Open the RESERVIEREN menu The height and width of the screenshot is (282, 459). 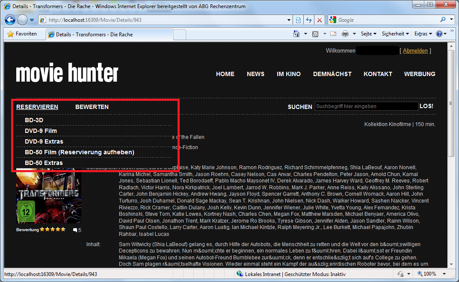(x=37, y=107)
